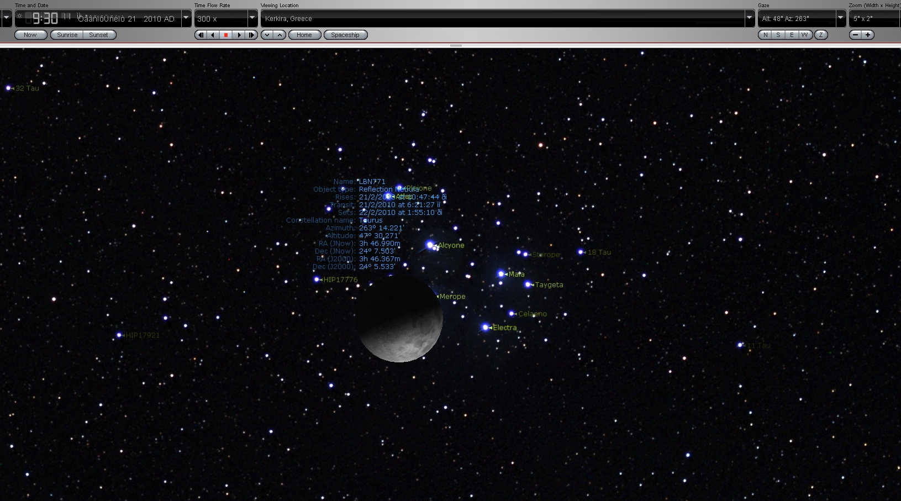Run time backward with reverse arrow
This screenshot has height=501, width=901.
pos(213,35)
